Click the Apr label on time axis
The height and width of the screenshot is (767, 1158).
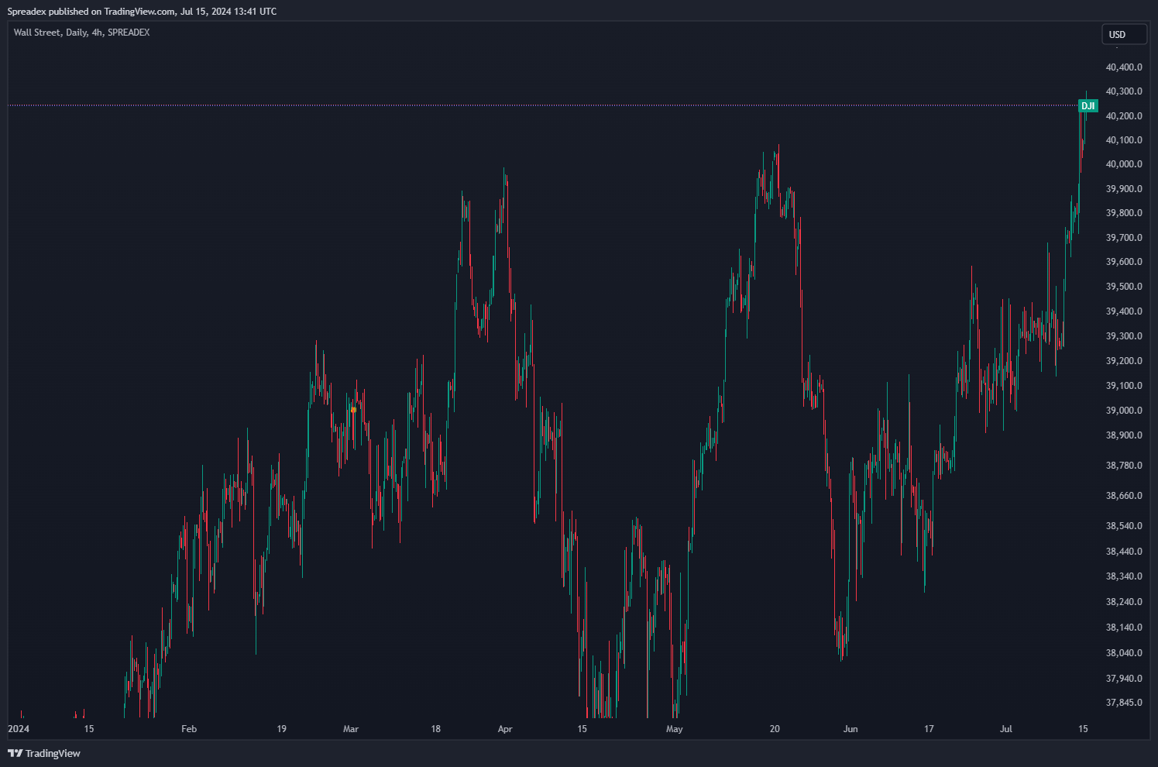pyautogui.click(x=505, y=729)
